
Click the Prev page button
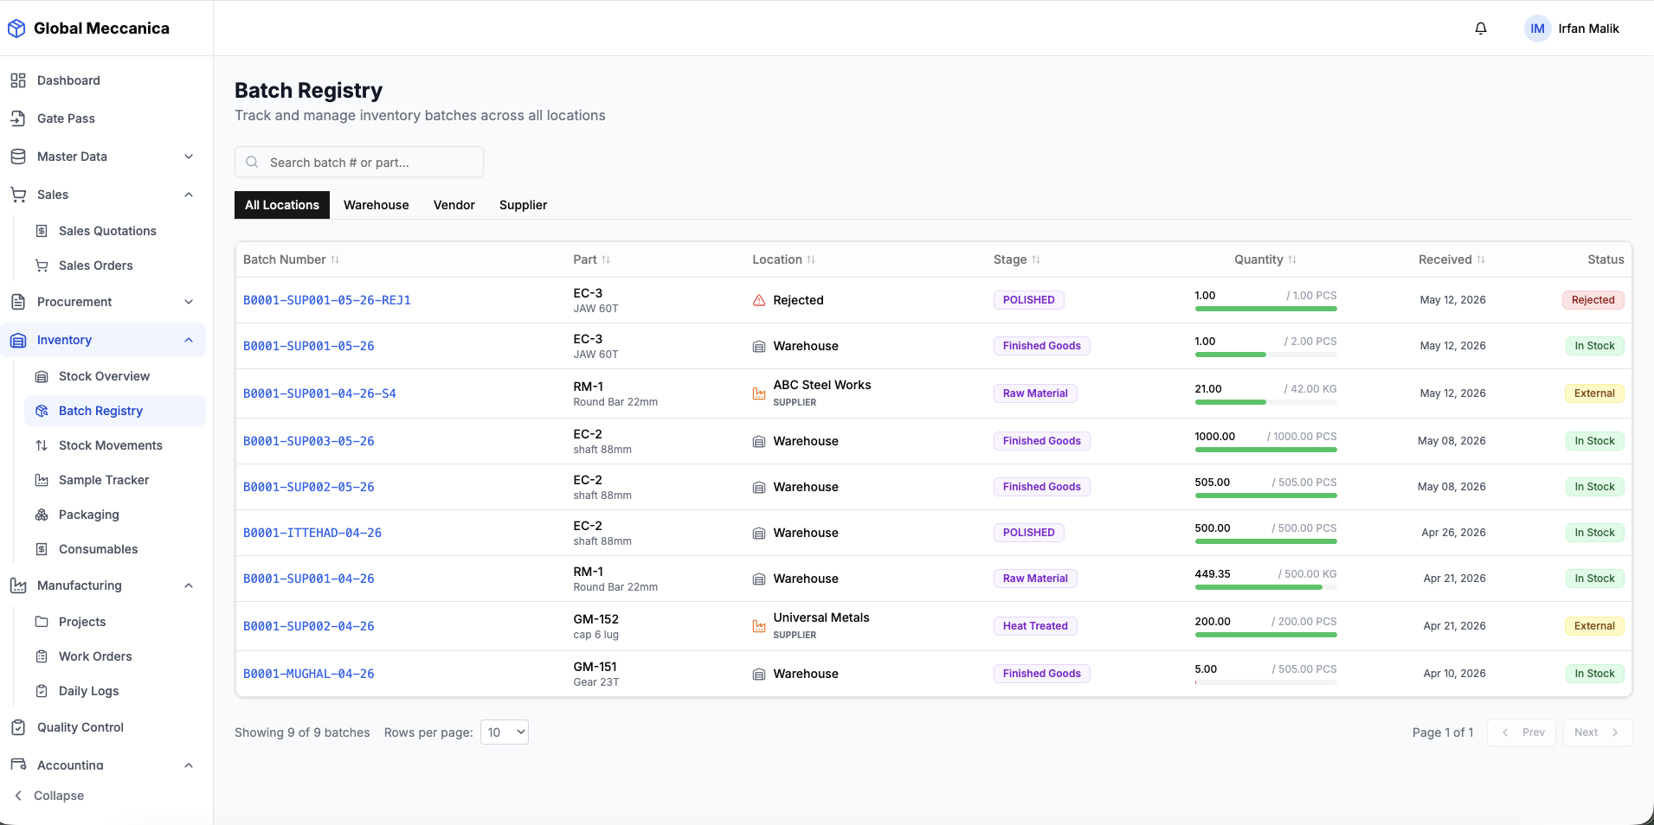[x=1522, y=732]
